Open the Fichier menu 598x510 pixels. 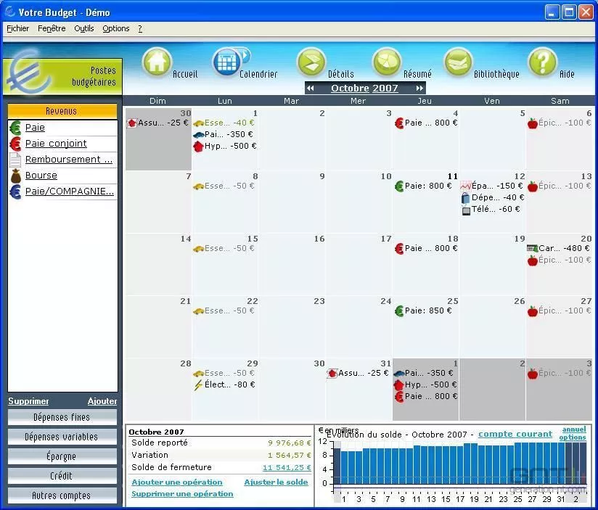click(x=17, y=28)
